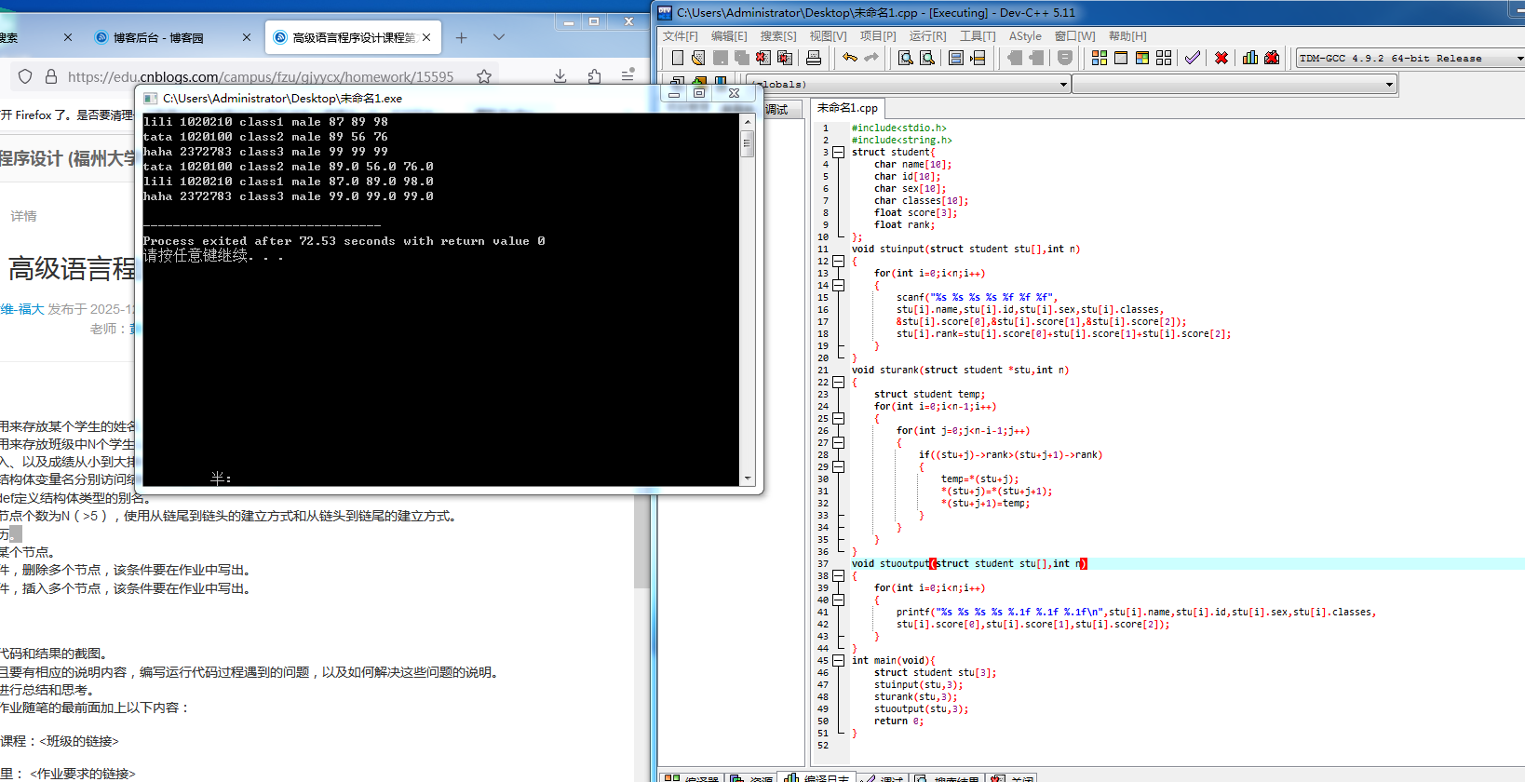Open the 搜索[S] menu
Image resolution: width=1525 pixels, height=782 pixels.
[778, 35]
